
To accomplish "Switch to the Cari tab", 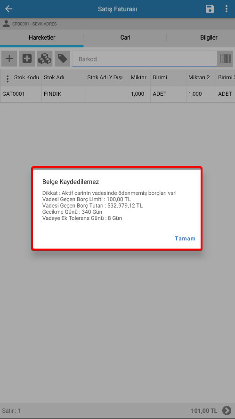I will point(125,38).
